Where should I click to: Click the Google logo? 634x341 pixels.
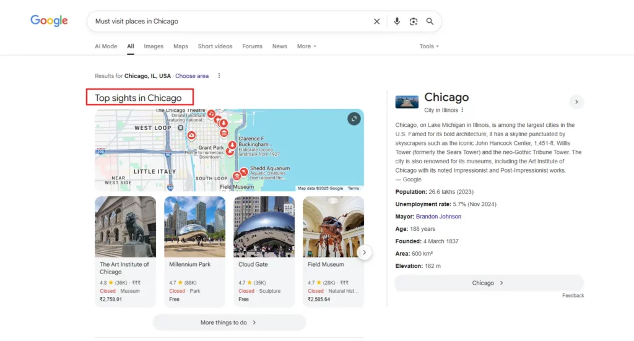(49, 20)
